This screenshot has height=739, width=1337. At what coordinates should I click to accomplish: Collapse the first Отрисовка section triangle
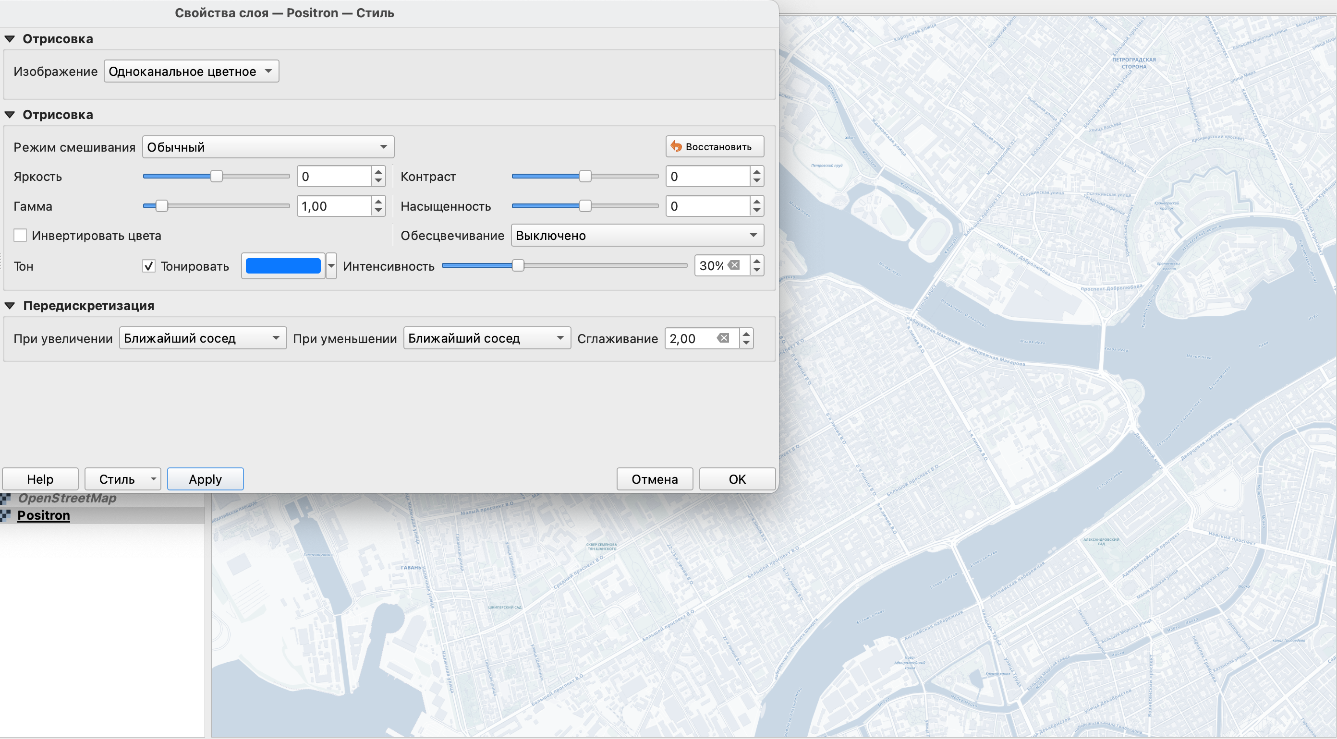pyautogui.click(x=10, y=39)
